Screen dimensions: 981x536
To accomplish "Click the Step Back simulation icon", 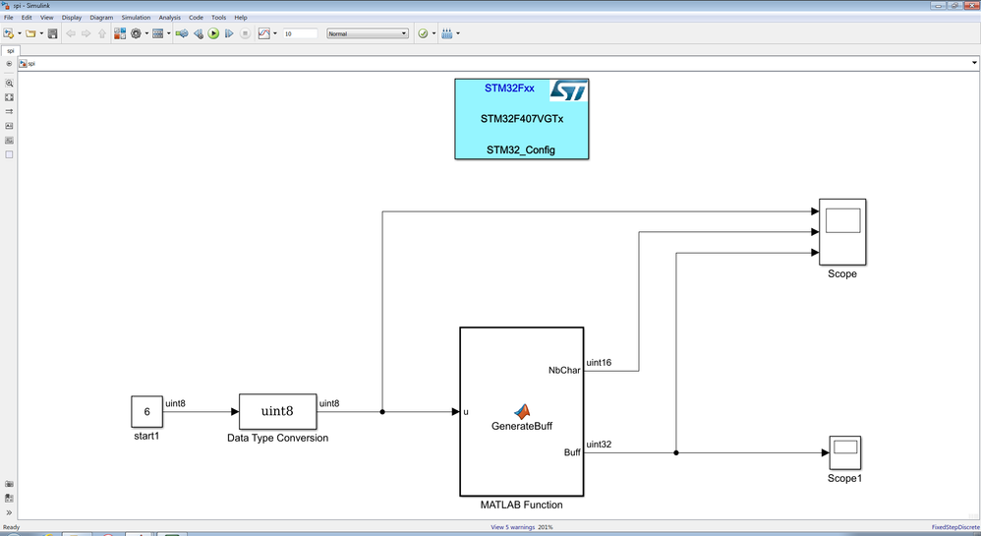I will click(x=199, y=33).
